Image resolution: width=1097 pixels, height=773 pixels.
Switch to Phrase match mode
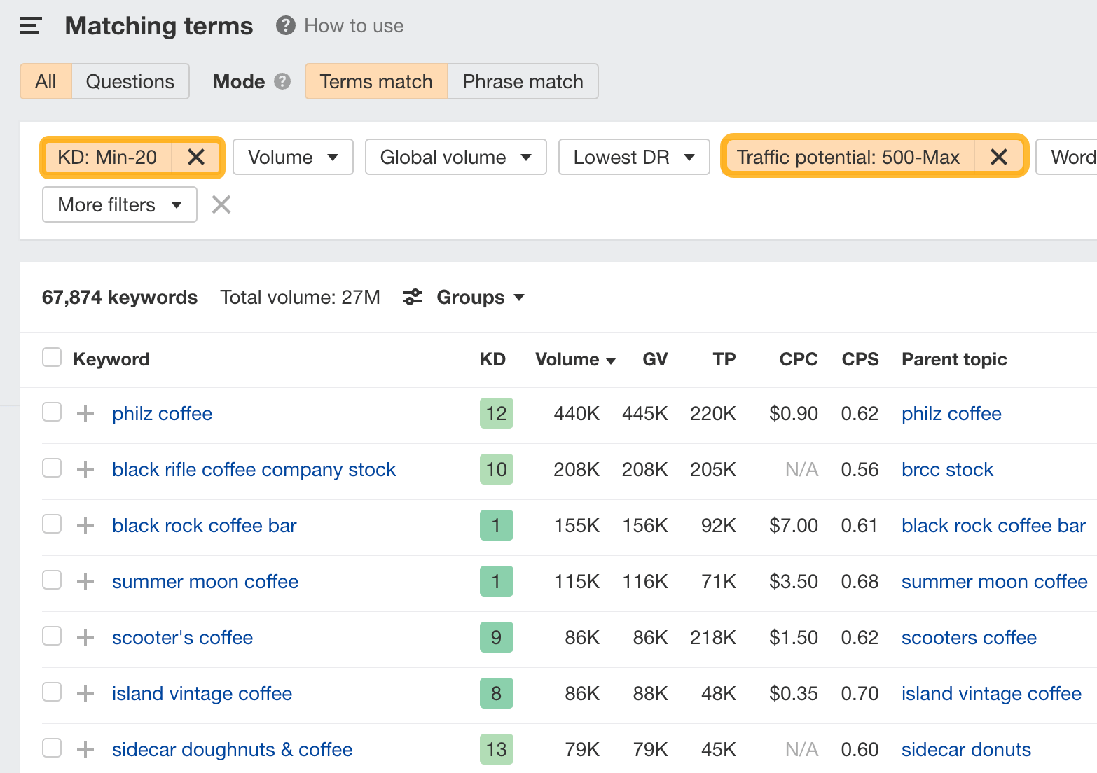(x=523, y=81)
